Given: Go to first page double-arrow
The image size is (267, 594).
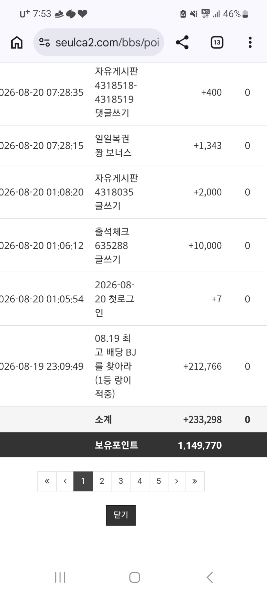Looking at the screenshot, I should [x=47, y=481].
